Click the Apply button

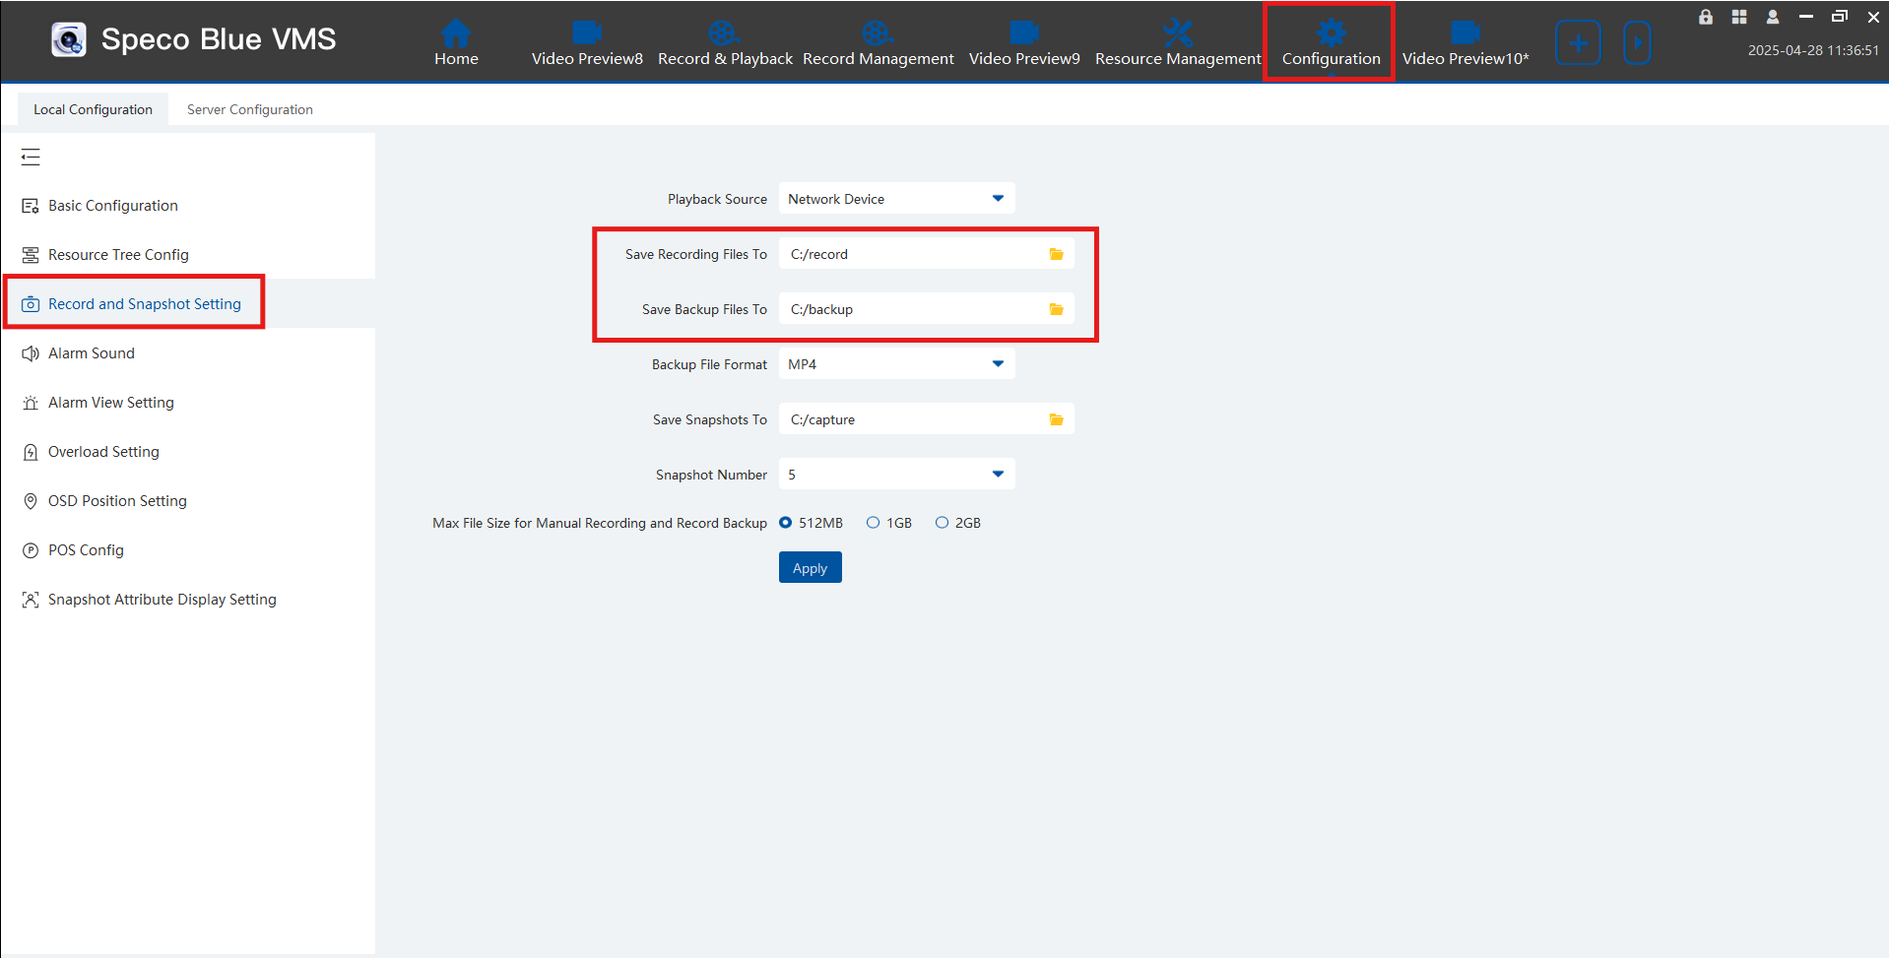point(810,567)
